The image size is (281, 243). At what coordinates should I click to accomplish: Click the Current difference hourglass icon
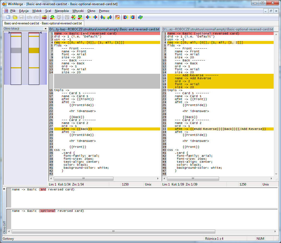click(x=74, y=17)
